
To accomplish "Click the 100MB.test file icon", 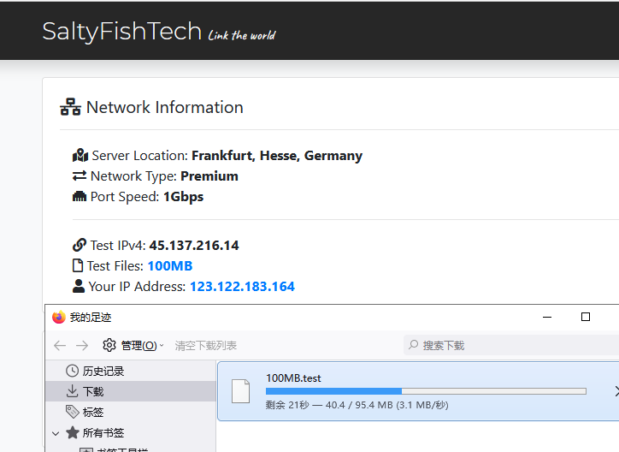I will pyautogui.click(x=241, y=391).
